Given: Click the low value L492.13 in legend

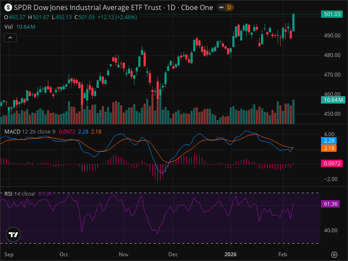Looking at the screenshot, I should 62,17.
